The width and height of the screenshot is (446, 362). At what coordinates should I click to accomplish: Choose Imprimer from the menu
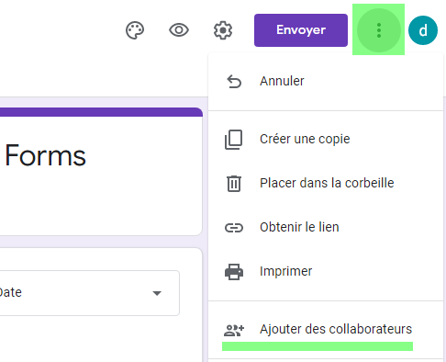tap(326, 271)
